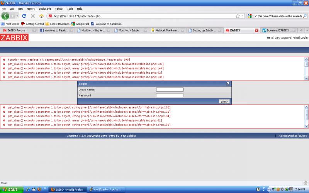Open ZABBIX - Mozilla Firefox taskbar button

click(x=67, y=190)
